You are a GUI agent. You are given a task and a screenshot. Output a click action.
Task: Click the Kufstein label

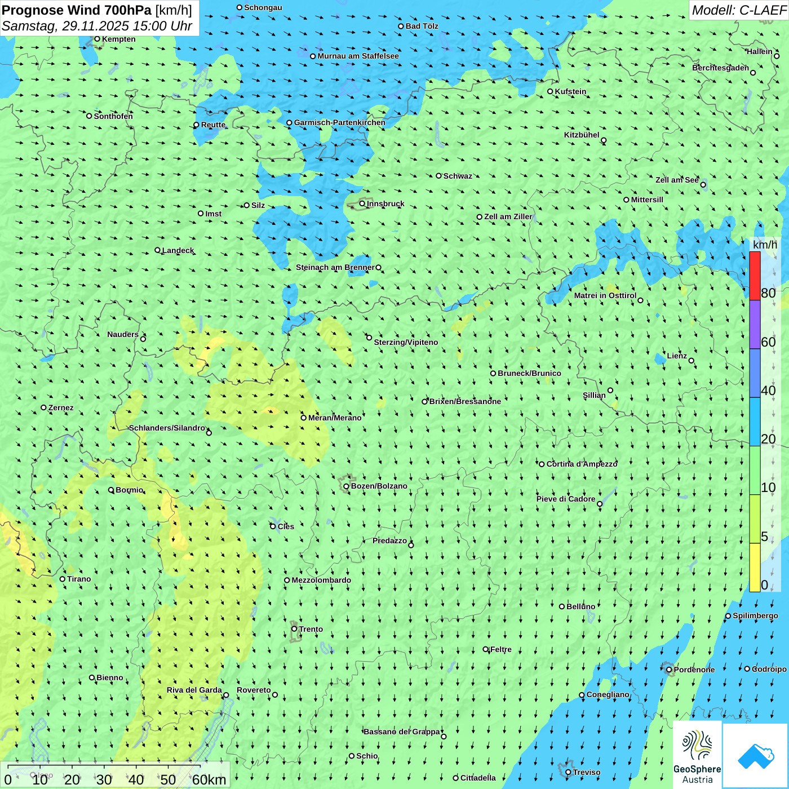pos(570,91)
